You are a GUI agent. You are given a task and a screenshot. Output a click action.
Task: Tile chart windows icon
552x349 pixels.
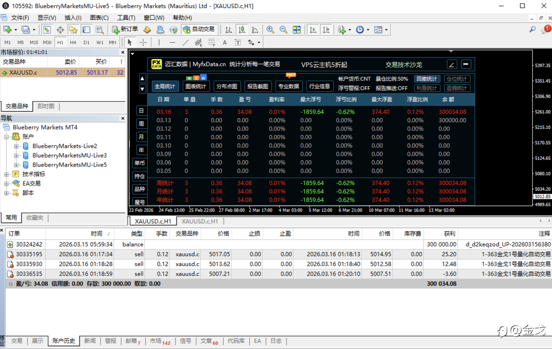(x=297, y=30)
